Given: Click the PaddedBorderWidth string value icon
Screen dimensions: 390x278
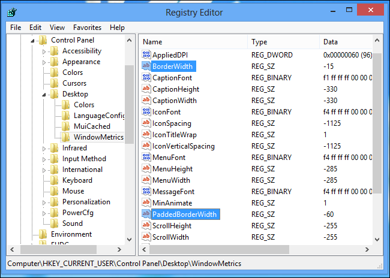Looking at the screenshot, I should [146, 214].
